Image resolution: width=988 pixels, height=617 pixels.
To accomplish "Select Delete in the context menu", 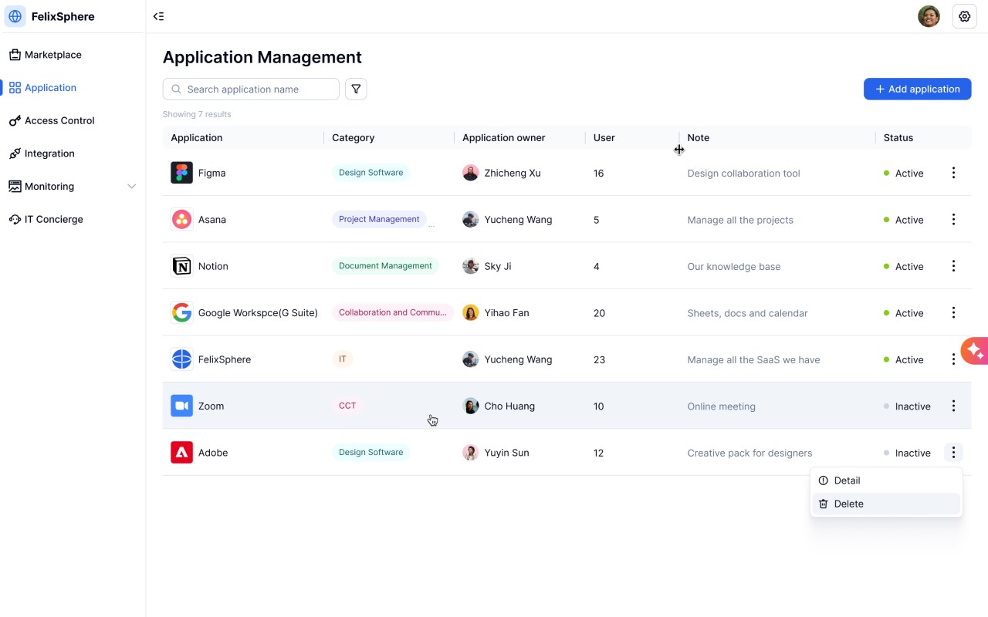I will tap(848, 504).
